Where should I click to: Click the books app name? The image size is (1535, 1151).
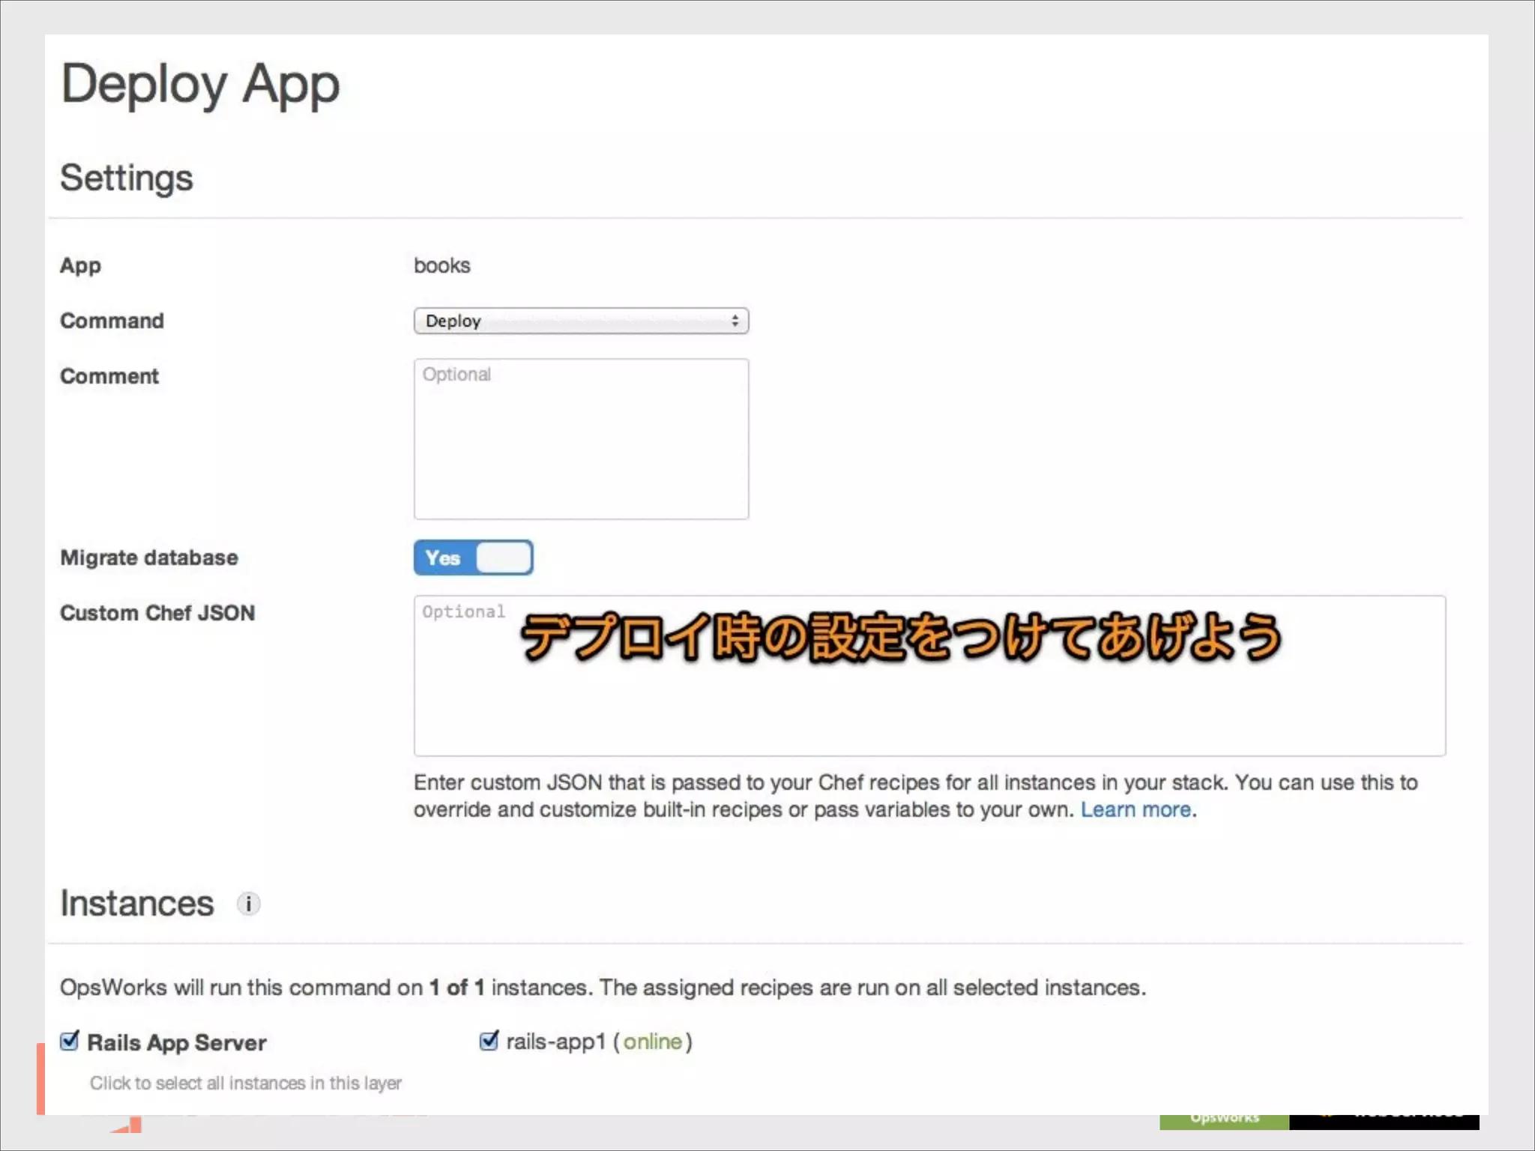(441, 266)
